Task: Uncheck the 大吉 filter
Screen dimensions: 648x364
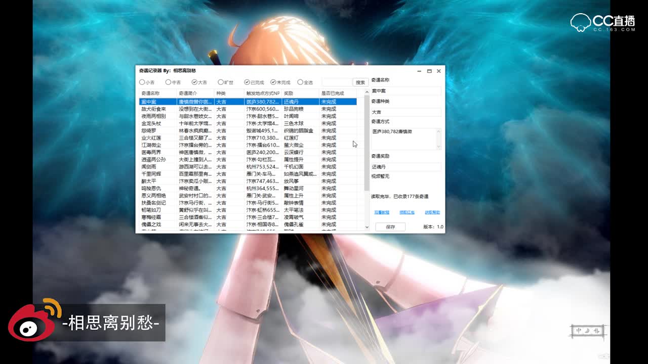Action: click(193, 82)
